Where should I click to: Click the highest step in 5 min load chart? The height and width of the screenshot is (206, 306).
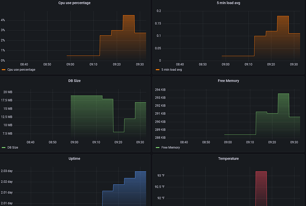283,16
